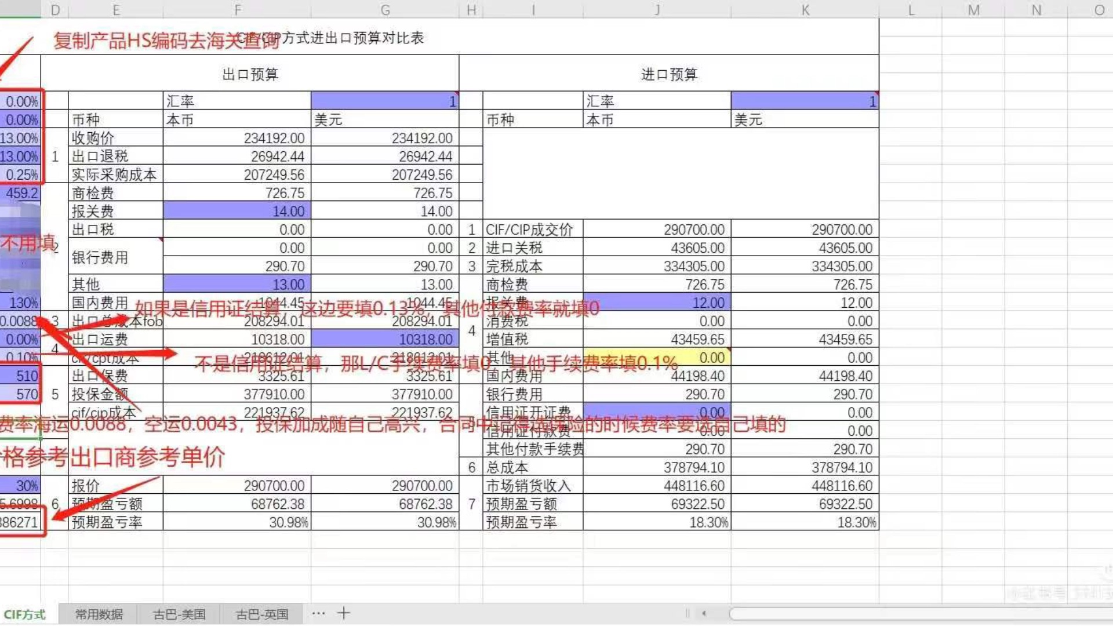Select import 国内费用 美元 value 44198.40
Viewport: 1113px width, 626px height.
(x=805, y=376)
